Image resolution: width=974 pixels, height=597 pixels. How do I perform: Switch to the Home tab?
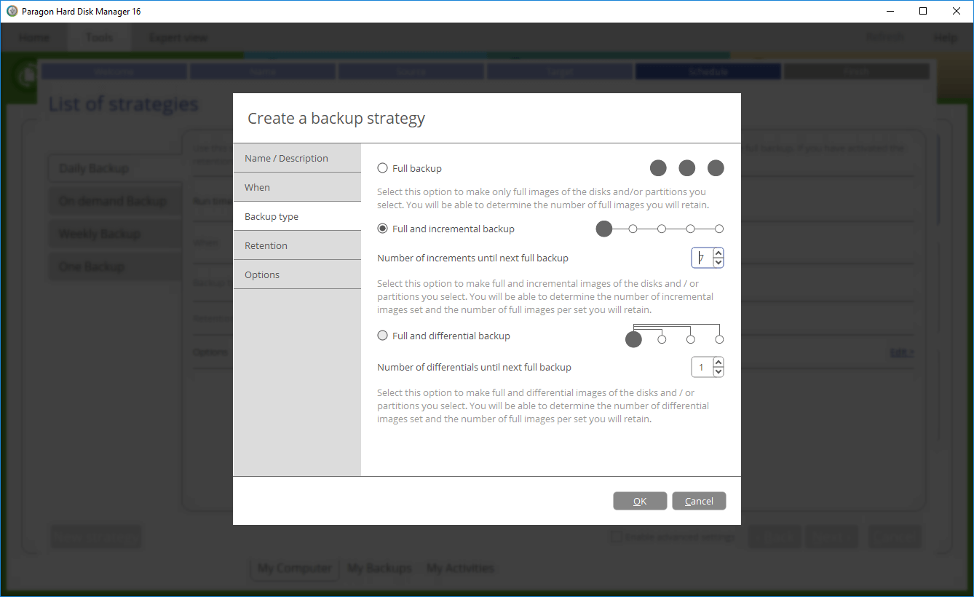click(34, 37)
